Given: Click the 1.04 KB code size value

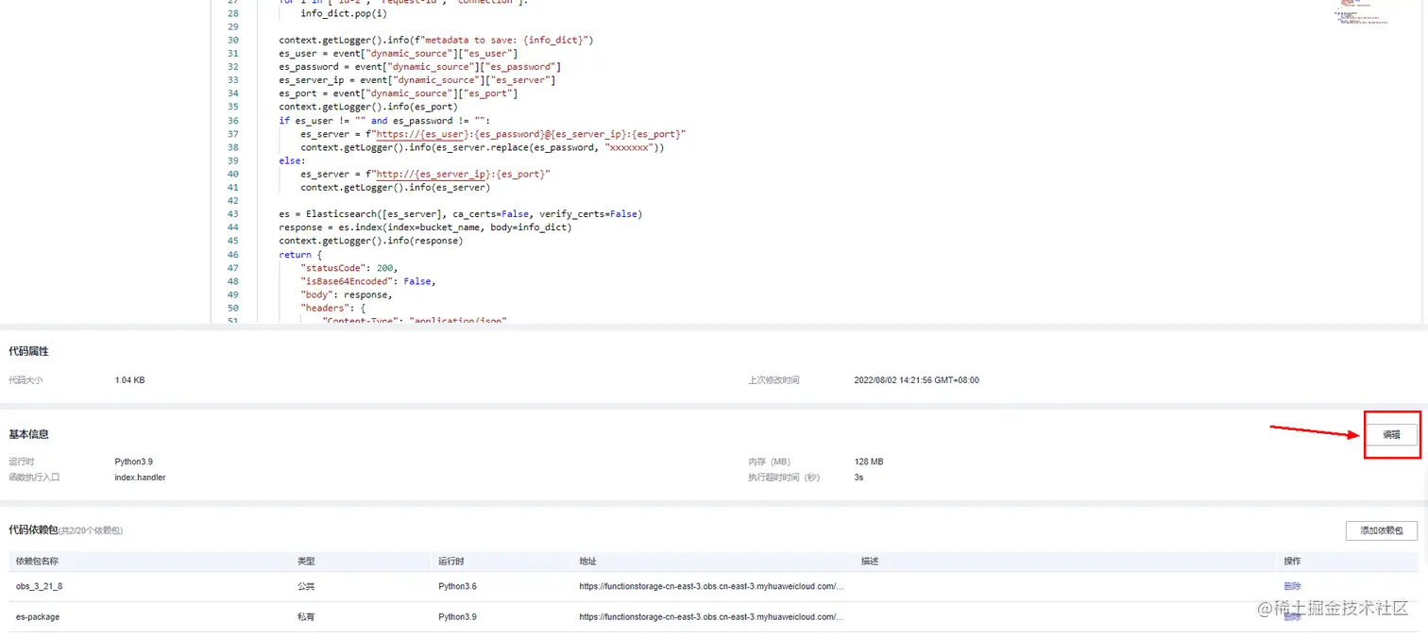Looking at the screenshot, I should point(129,380).
